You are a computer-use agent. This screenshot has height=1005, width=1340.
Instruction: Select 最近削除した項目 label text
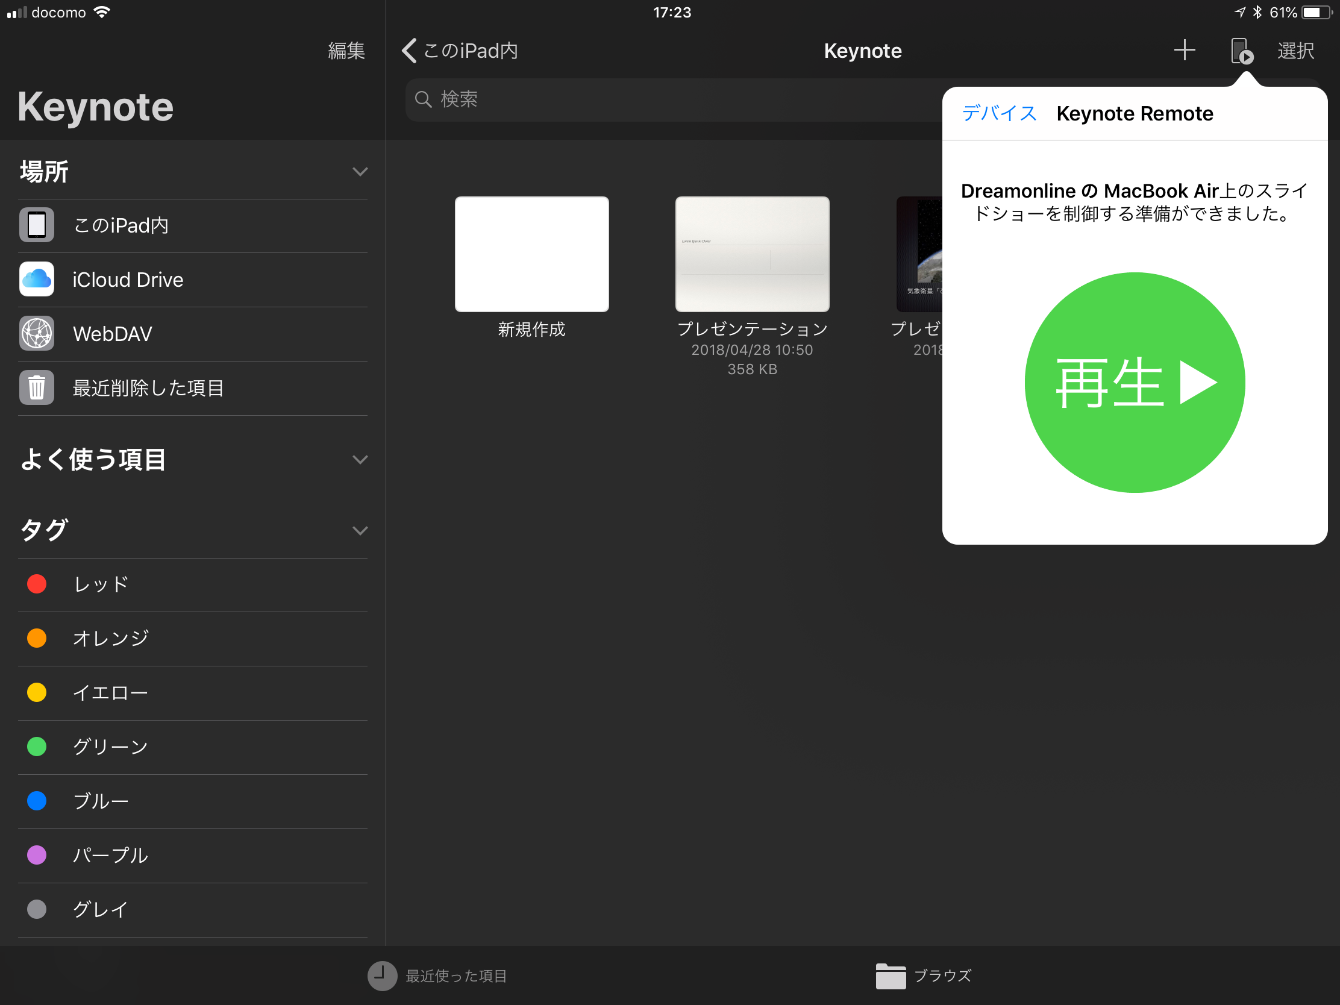click(x=148, y=388)
